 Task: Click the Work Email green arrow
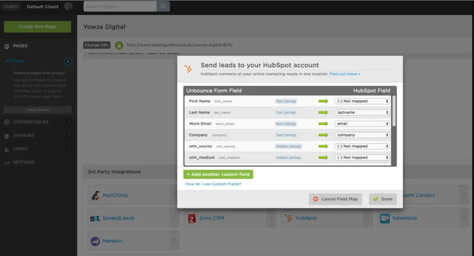tap(323, 124)
